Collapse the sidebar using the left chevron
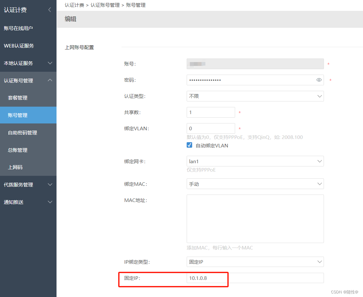The height and width of the screenshot is (297, 363). tap(49, 10)
